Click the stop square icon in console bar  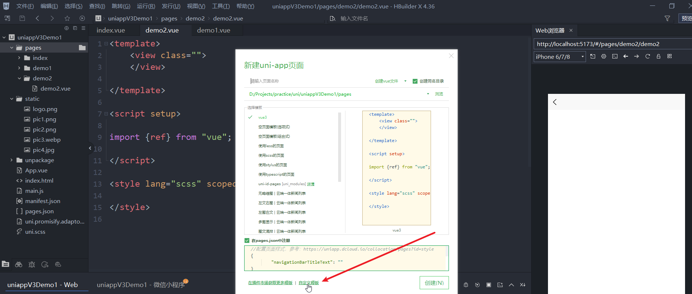[489, 285]
